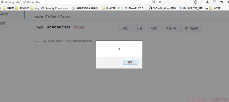Click the 确定 button in the alert dialog
Screen dimensions: 229x102
tap(130, 62)
